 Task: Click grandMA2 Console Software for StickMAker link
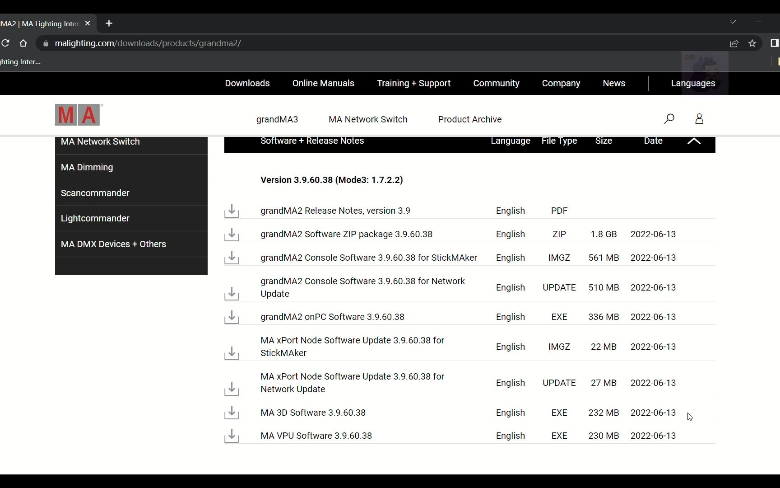369,258
